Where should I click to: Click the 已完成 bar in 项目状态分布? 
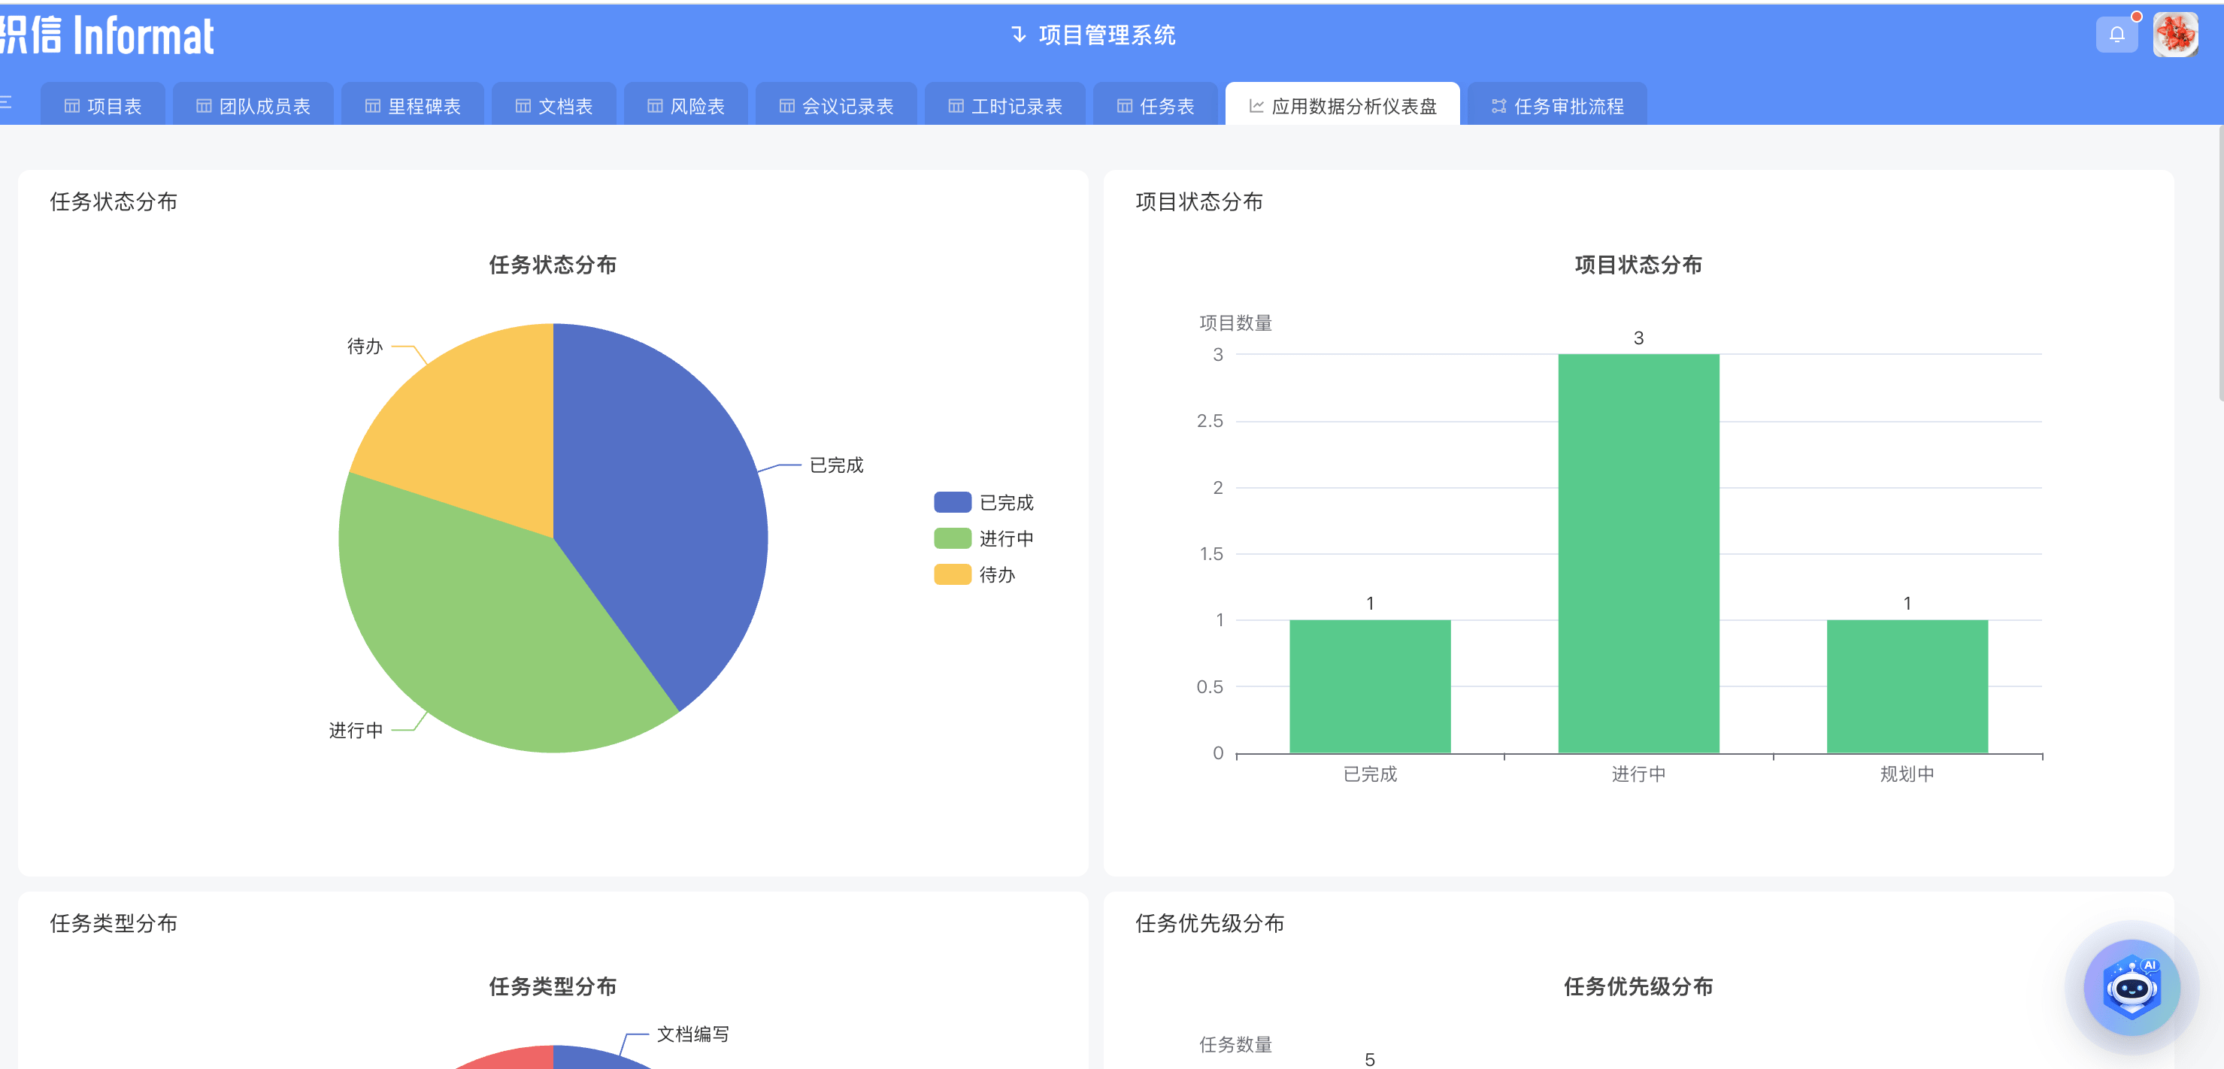coord(1369,686)
